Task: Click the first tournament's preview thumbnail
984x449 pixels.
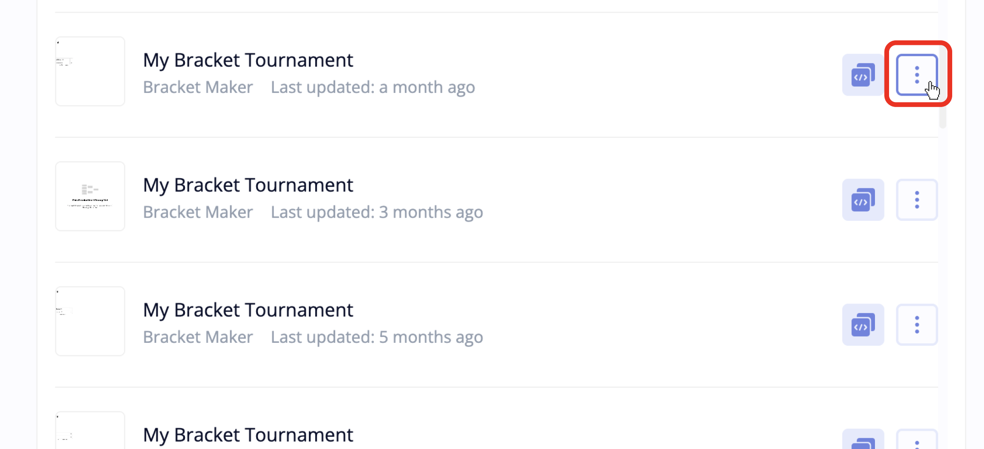Action: point(89,71)
